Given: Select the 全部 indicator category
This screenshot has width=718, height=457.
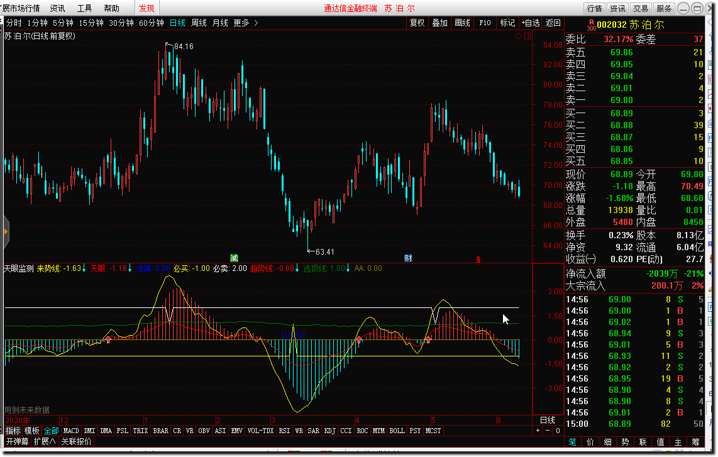Looking at the screenshot, I should point(51,431).
